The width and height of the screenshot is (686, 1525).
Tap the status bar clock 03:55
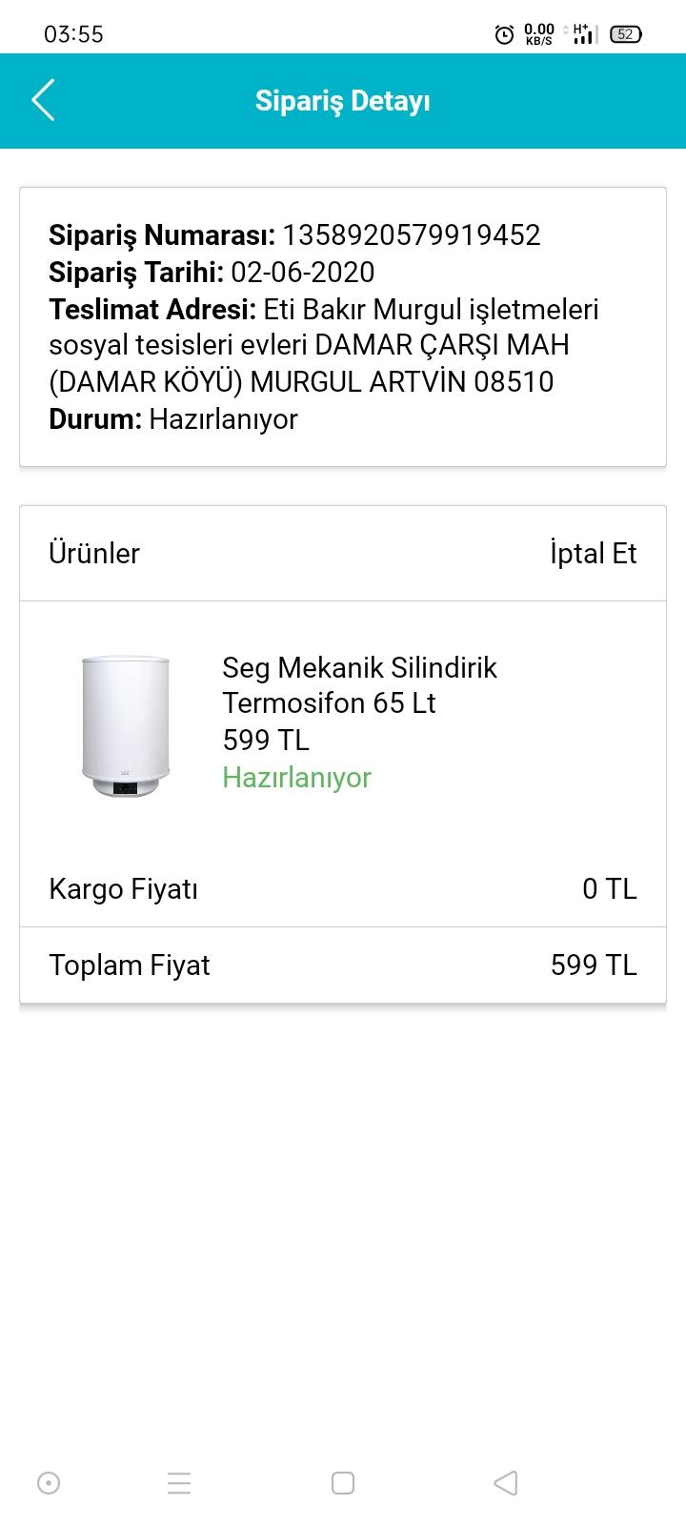73,34
